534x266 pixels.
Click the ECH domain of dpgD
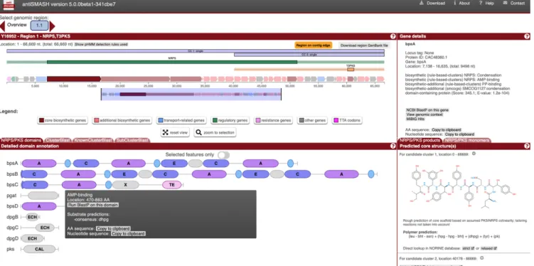tap(33, 238)
